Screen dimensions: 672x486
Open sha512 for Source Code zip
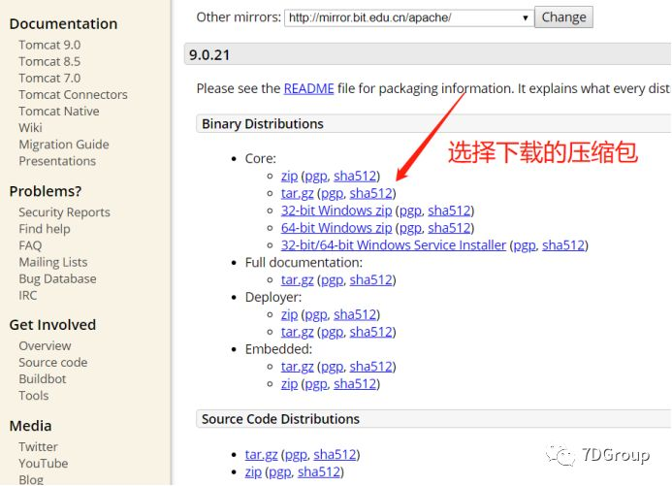point(319,472)
